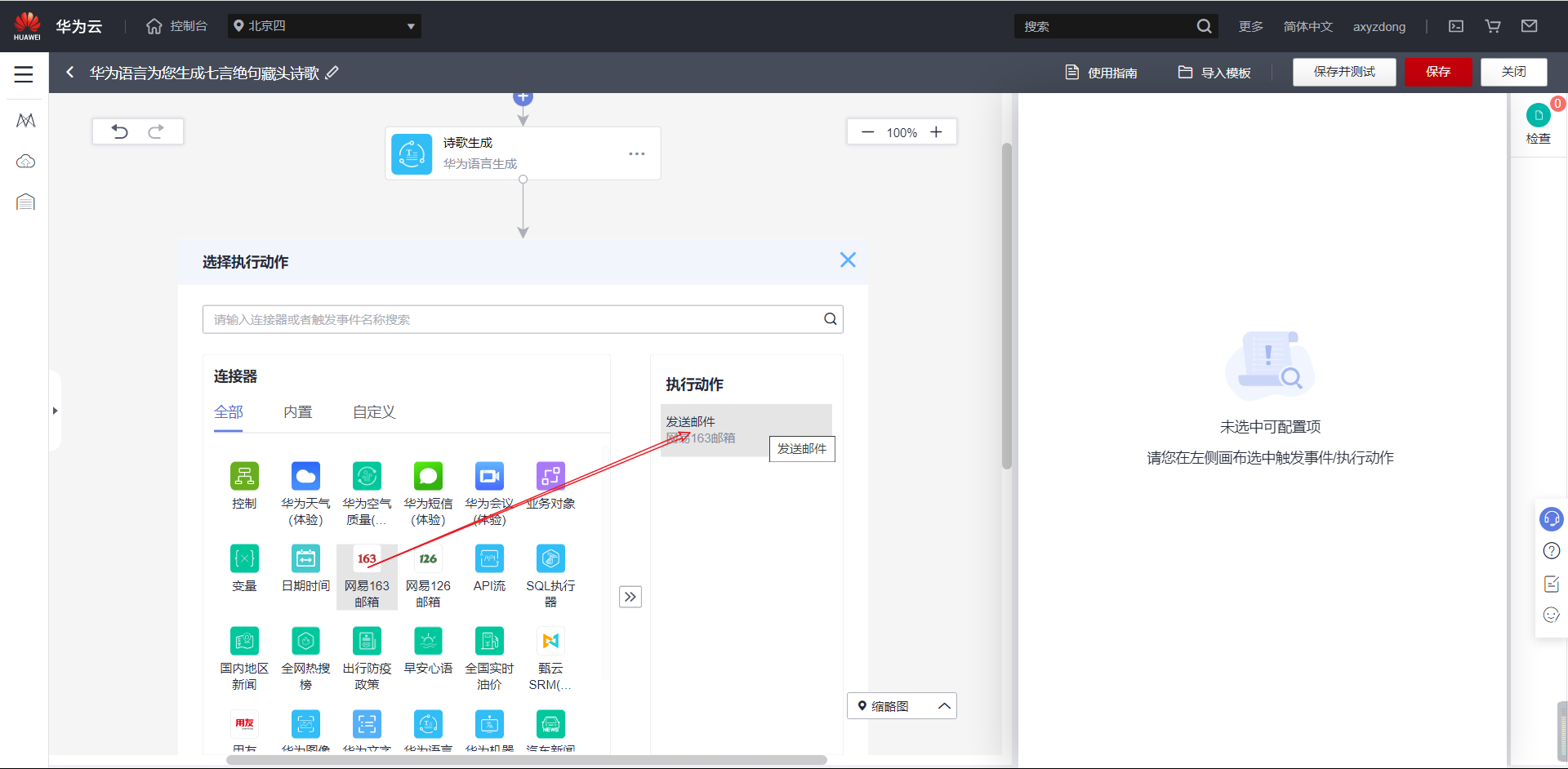This screenshot has height=769, width=1568.
Task: Open the customer service headset icon
Action: 1551,518
